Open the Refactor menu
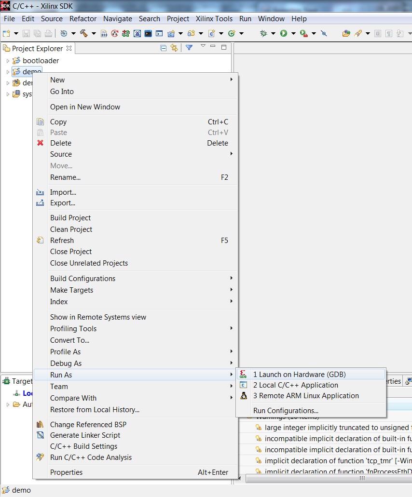Screen dimensions: 412x497 coord(83,19)
